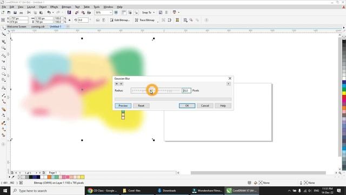Screen dimensions: 346x195
Task: Click the Print icon in the toolbar
Action: pyautogui.click(x=21, y=12)
